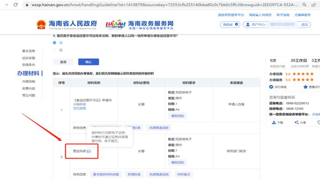Screen dimensions: 320x180
Task: Click the 材料要求 column header
Action: 189,83
